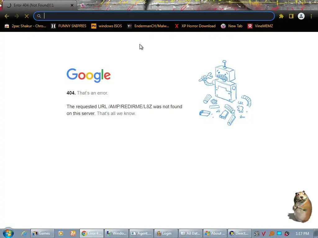Stop loading the current page
318x238 pixels.
[x=27, y=16]
